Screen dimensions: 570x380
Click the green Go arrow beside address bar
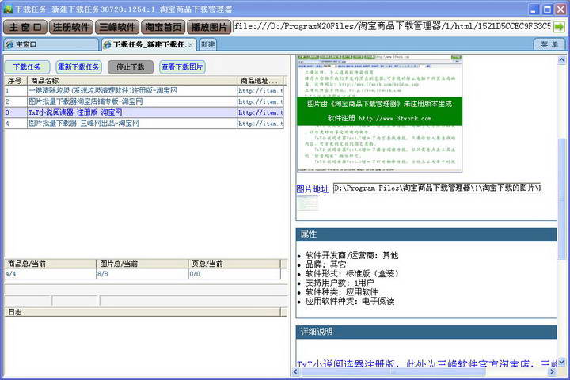[559, 26]
